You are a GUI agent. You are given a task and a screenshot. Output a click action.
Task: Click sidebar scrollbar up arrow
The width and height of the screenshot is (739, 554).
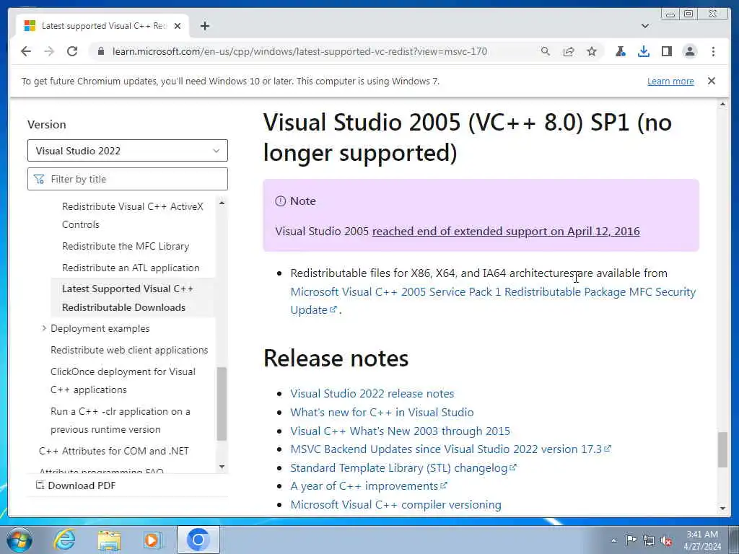pyautogui.click(x=222, y=203)
